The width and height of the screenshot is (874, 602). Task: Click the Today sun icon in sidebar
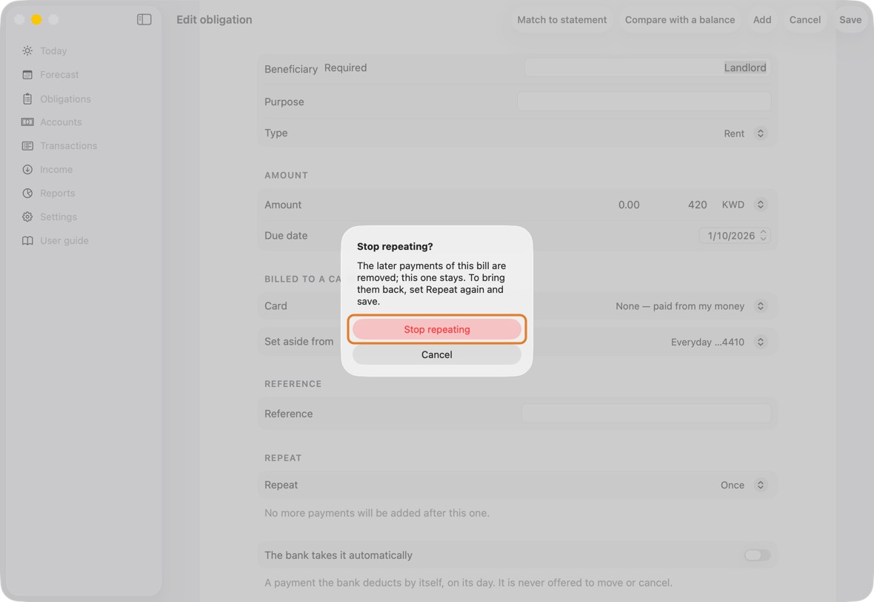tap(27, 50)
